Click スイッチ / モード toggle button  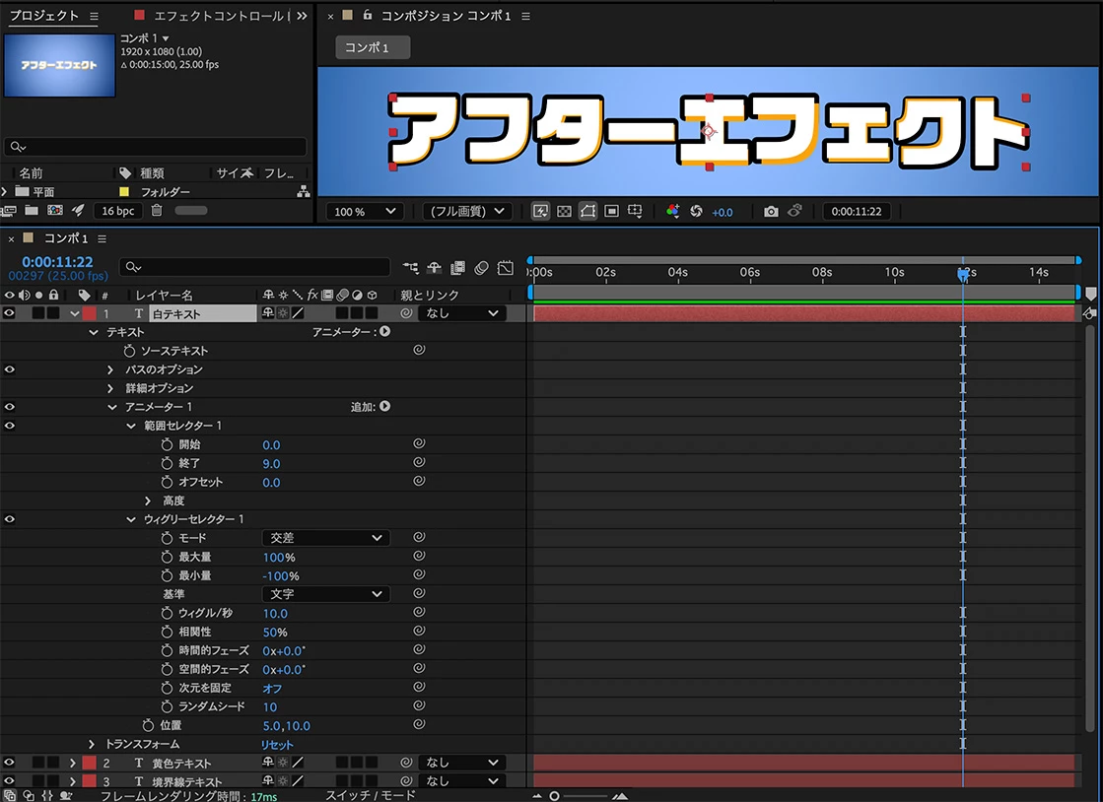click(371, 795)
